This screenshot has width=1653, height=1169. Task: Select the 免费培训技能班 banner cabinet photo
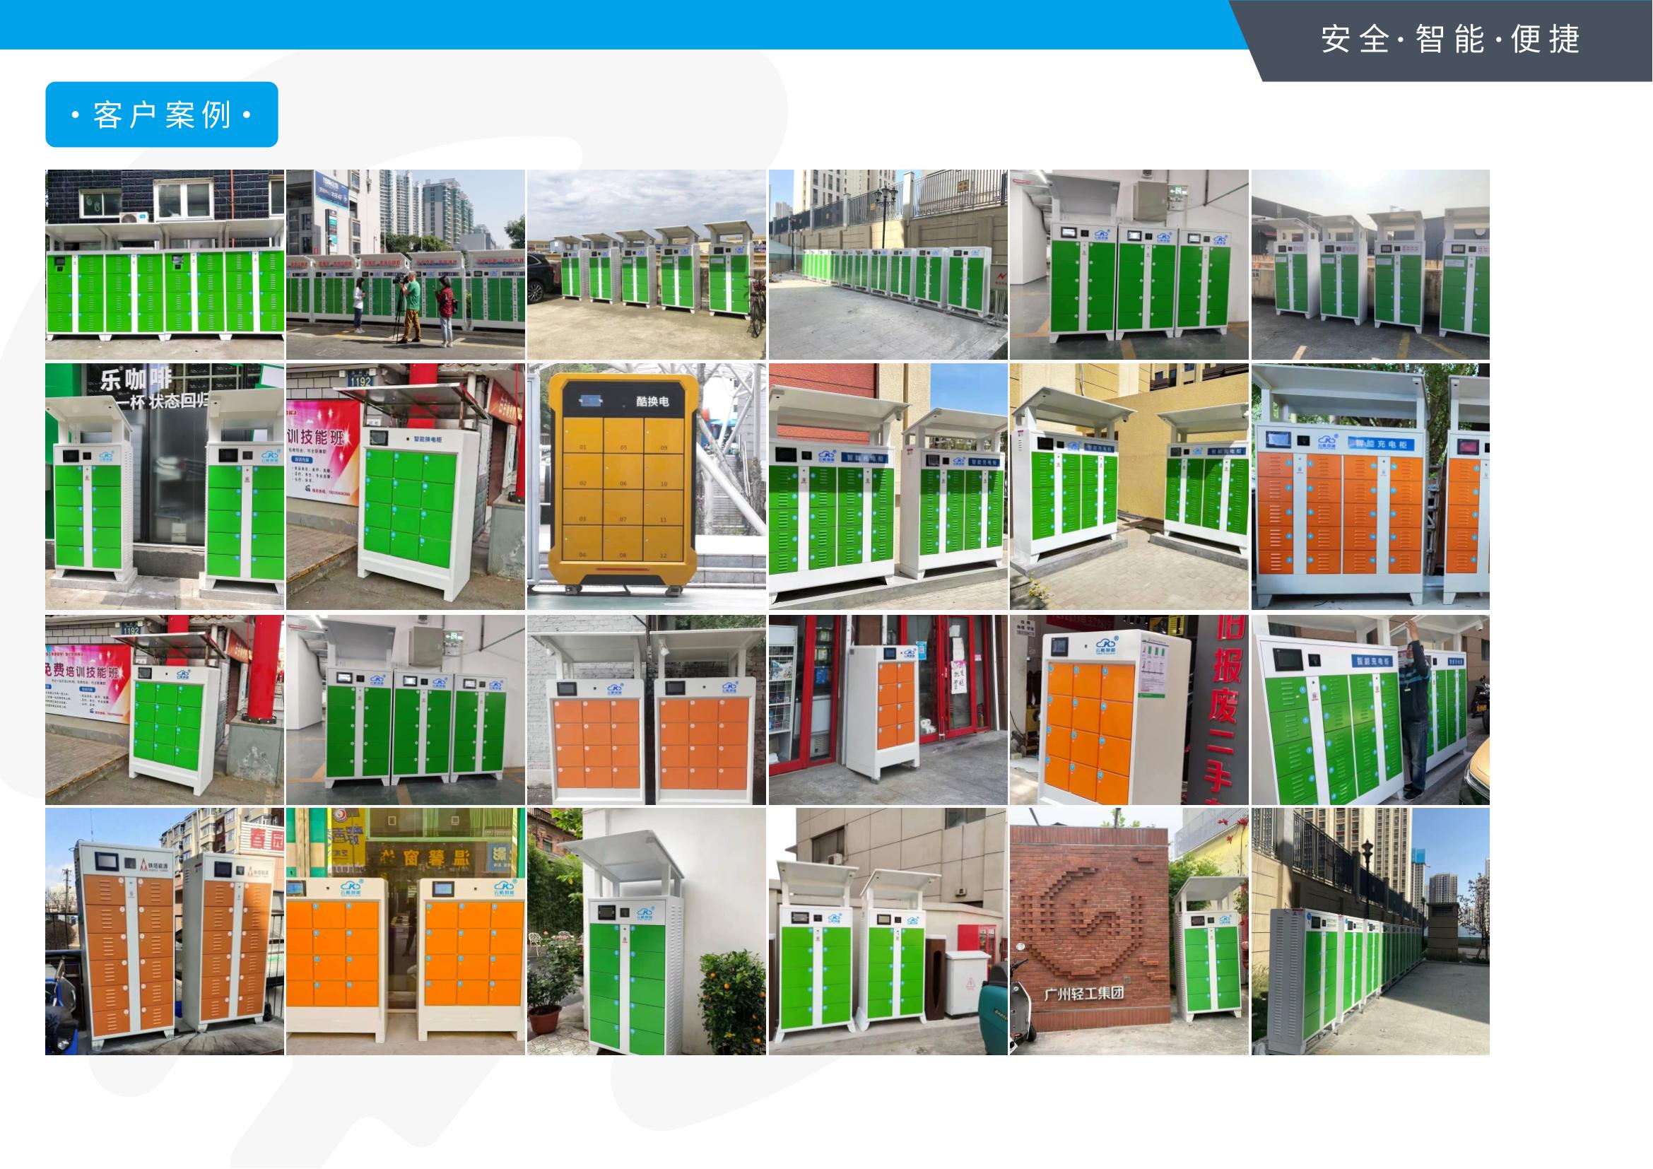tap(164, 709)
